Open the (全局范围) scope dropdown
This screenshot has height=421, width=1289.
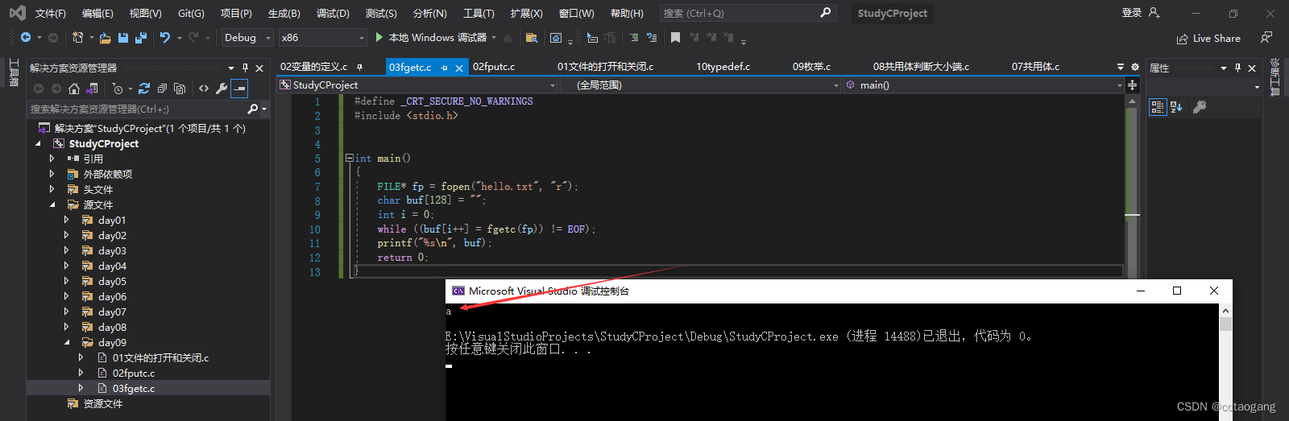pos(700,85)
